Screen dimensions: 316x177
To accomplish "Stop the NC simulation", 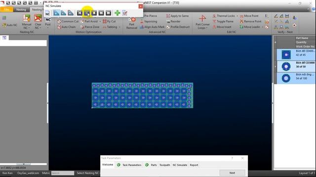I will point(94,13).
